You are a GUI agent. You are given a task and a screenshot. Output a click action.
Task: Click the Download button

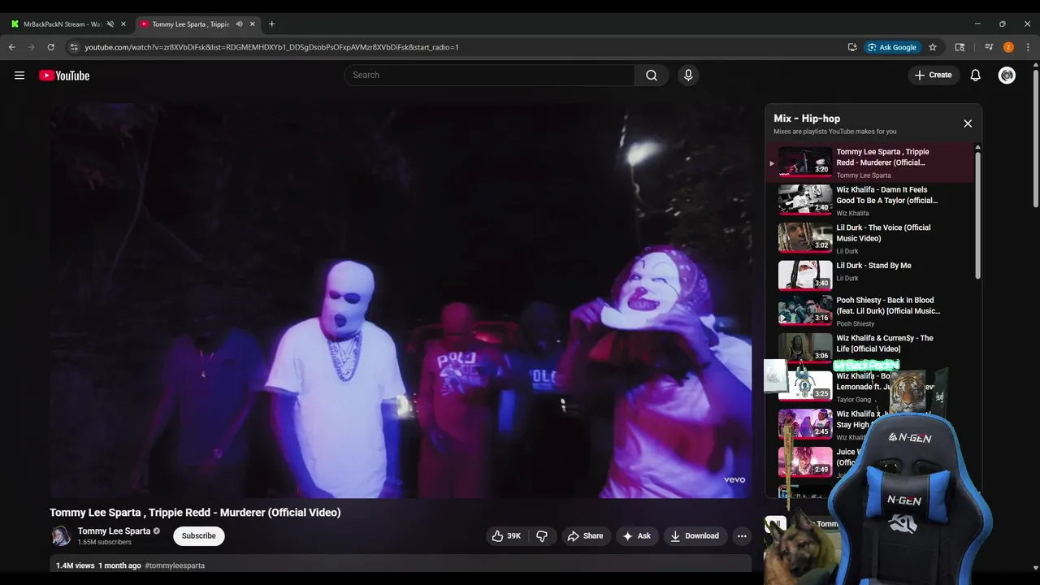pos(695,536)
